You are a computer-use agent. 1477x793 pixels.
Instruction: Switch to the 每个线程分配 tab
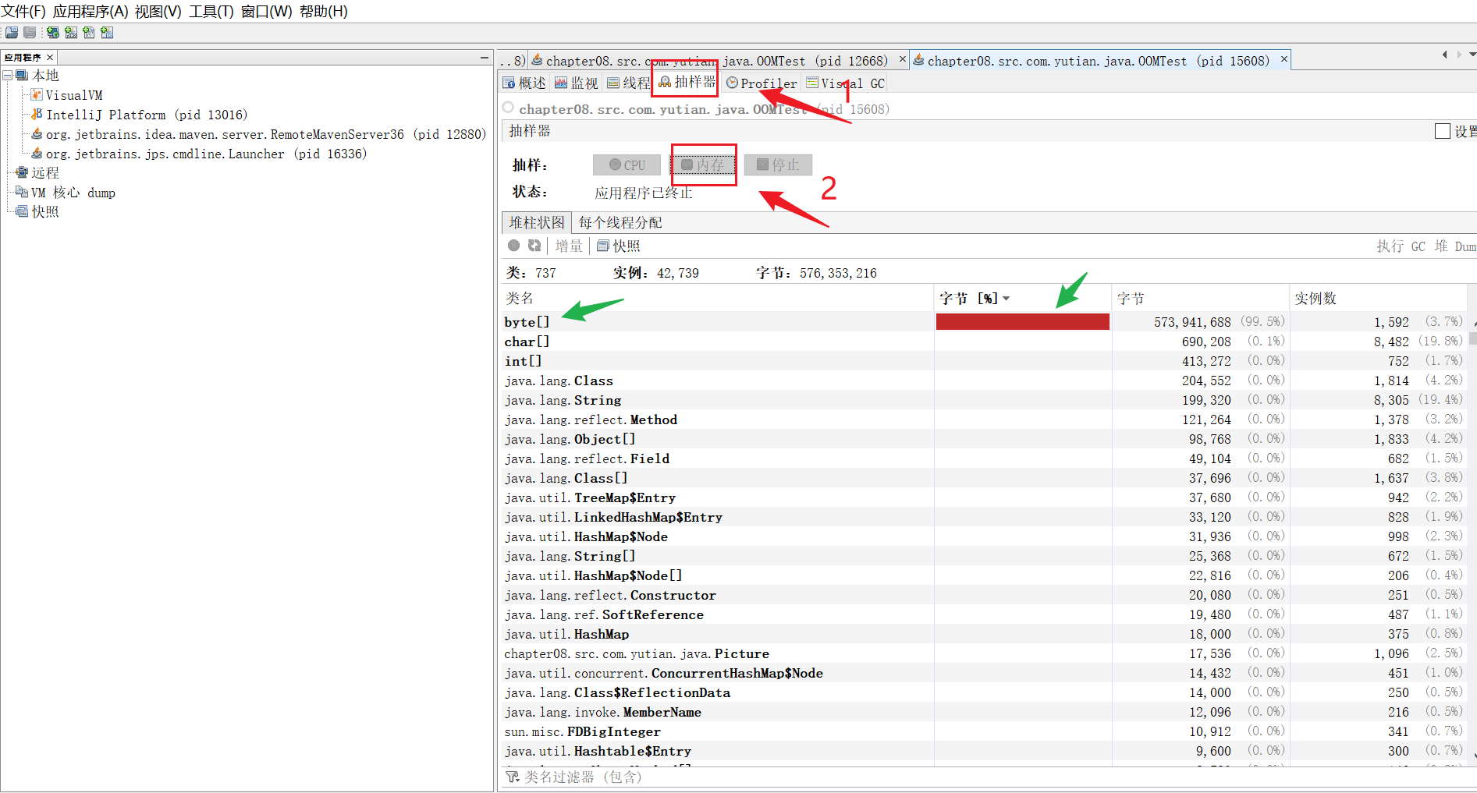pyautogui.click(x=620, y=223)
